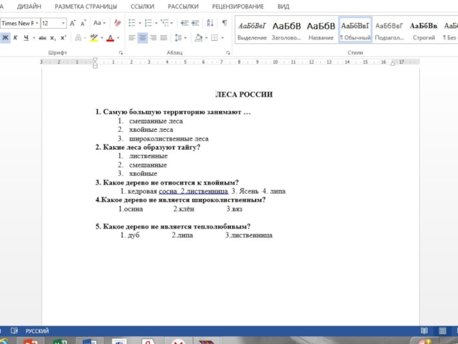
Task: Apply the Подзагол... style
Action: click(389, 30)
